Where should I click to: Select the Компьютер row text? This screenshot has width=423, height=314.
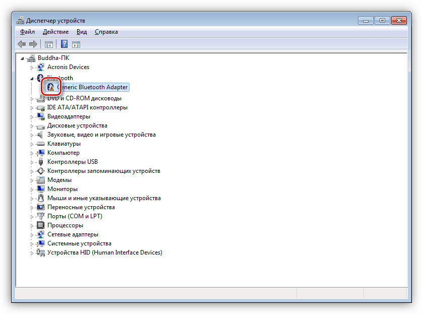pos(64,153)
